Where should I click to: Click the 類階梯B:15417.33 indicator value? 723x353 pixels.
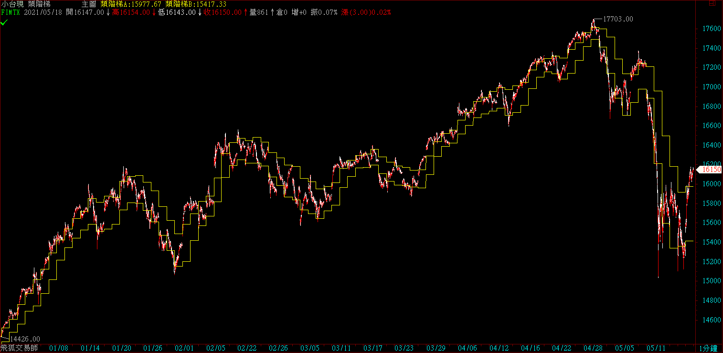point(196,4)
